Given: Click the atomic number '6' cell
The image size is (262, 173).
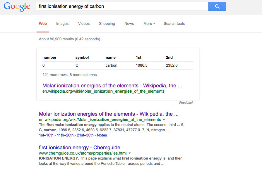Looking at the screenshot, I should (x=43, y=65).
